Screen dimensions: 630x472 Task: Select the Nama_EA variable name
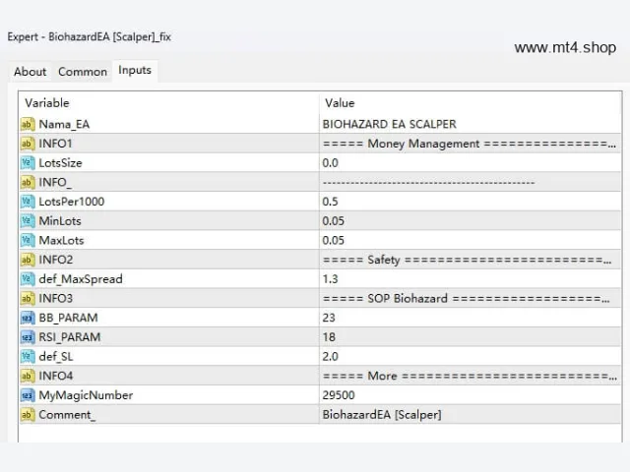pos(64,124)
